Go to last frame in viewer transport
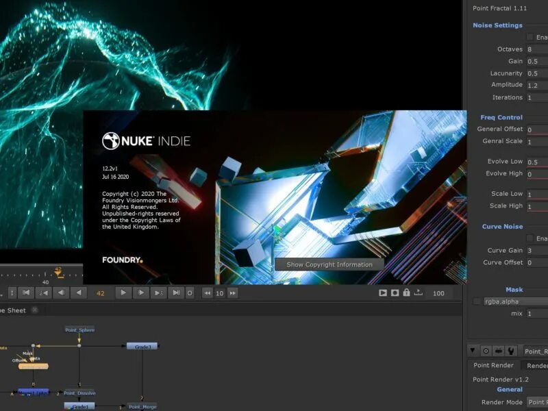 click(x=176, y=293)
